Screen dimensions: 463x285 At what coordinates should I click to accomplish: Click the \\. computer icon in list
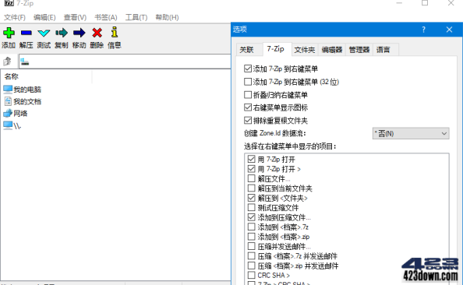(x=8, y=125)
